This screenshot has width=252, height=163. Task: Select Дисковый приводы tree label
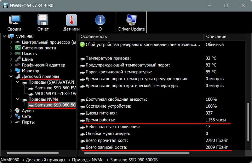pos(40,76)
